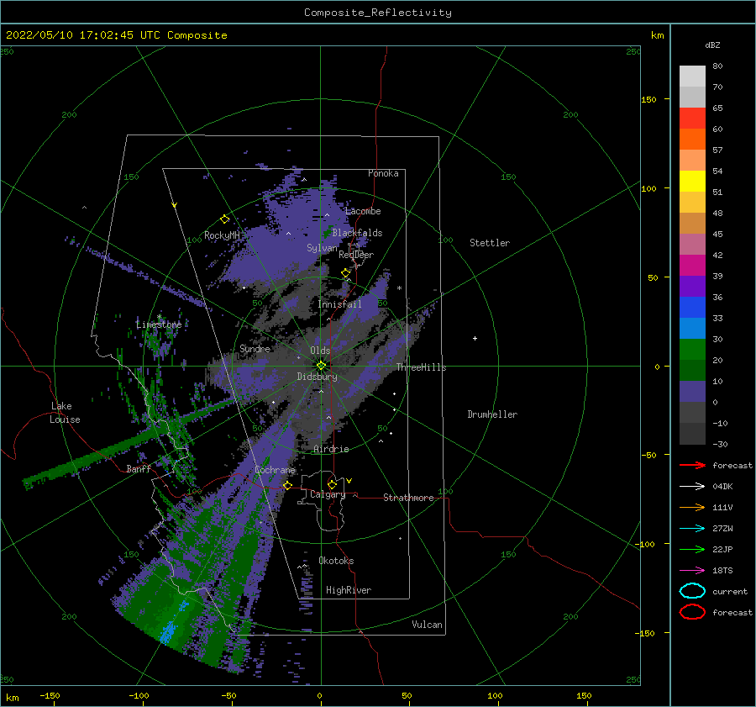Click the RedDeer city label
Image resolution: width=756 pixels, height=707 pixels.
point(356,255)
